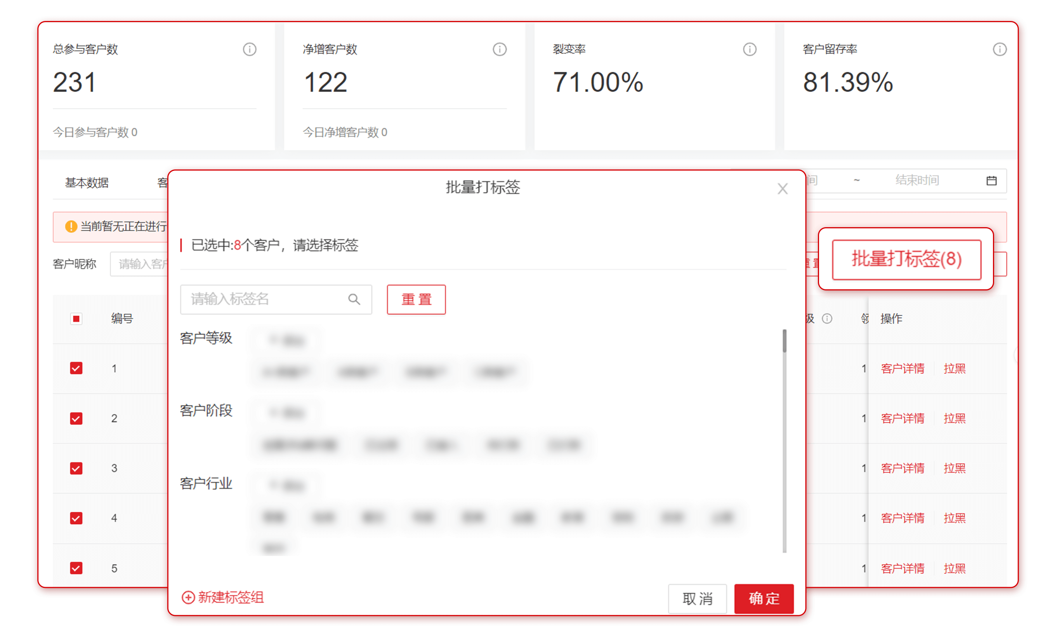Screen dimensions: 1057x638
Task: Click info icon beside 裂变率
Action: pyautogui.click(x=750, y=49)
